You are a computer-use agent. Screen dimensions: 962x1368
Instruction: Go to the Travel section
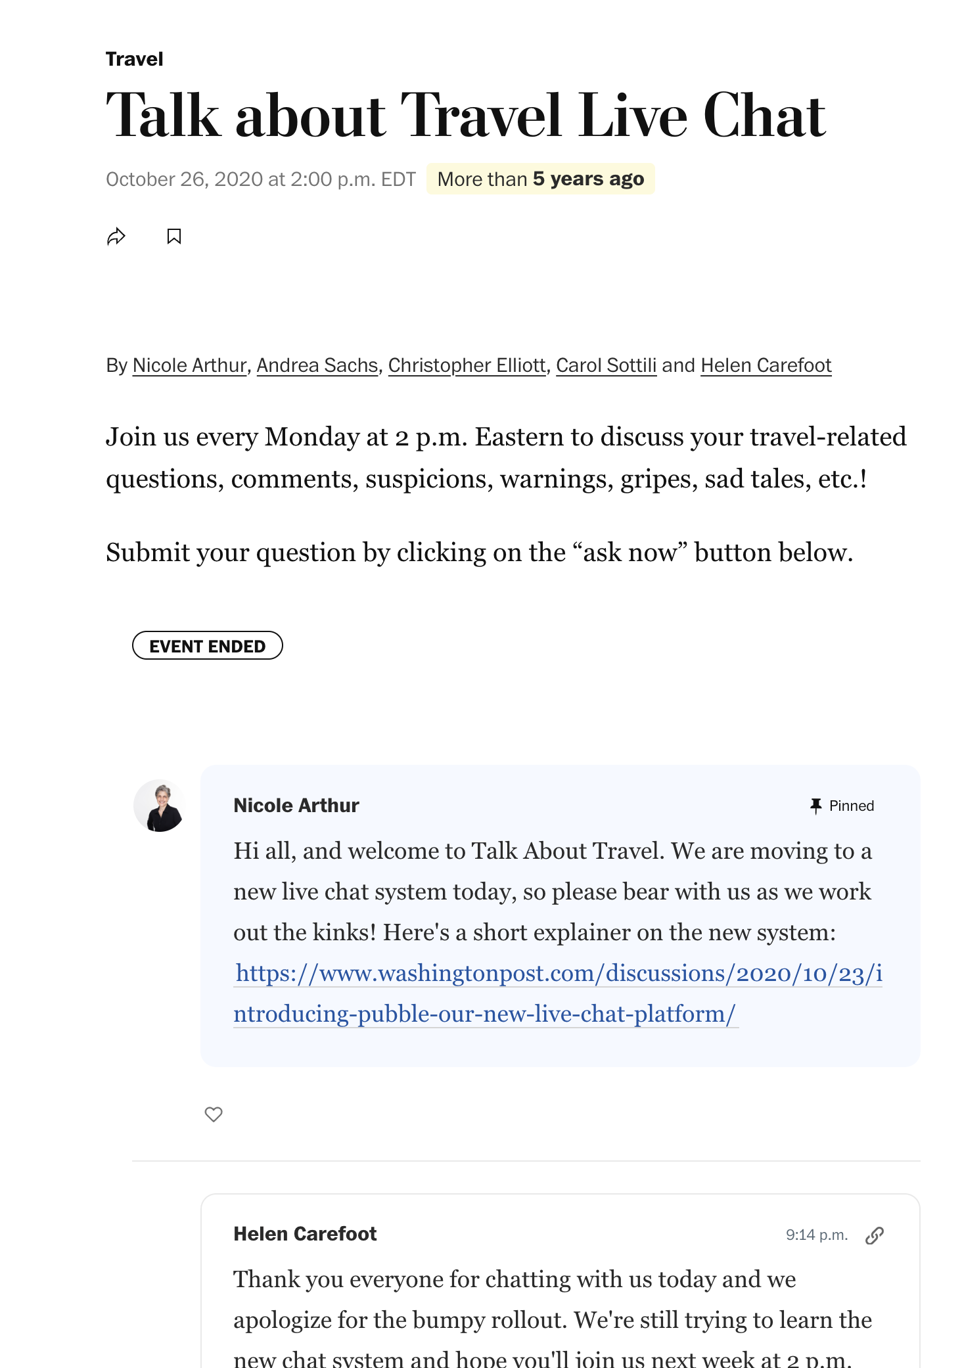[135, 59]
